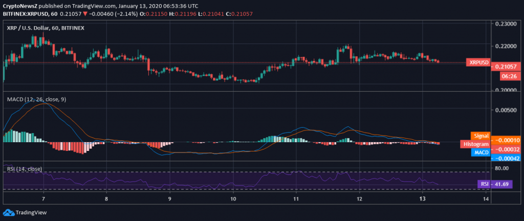The width and height of the screenshot is (524, 221).
Task: Click the RSI (14, close) indicator label
Action: [24, 169]
